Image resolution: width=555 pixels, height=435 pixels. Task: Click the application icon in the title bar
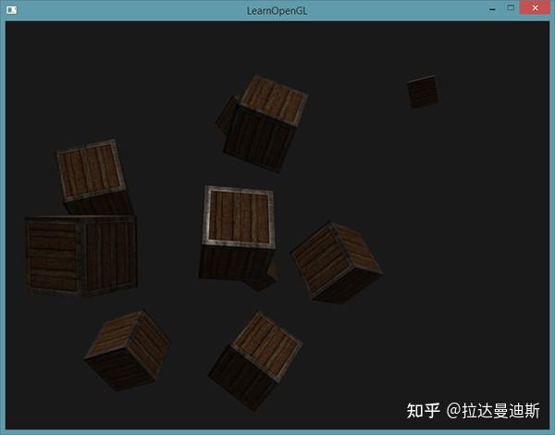coord(11,10)
